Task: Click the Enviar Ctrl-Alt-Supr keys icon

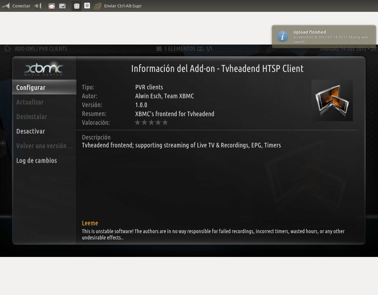Action: 98,6
